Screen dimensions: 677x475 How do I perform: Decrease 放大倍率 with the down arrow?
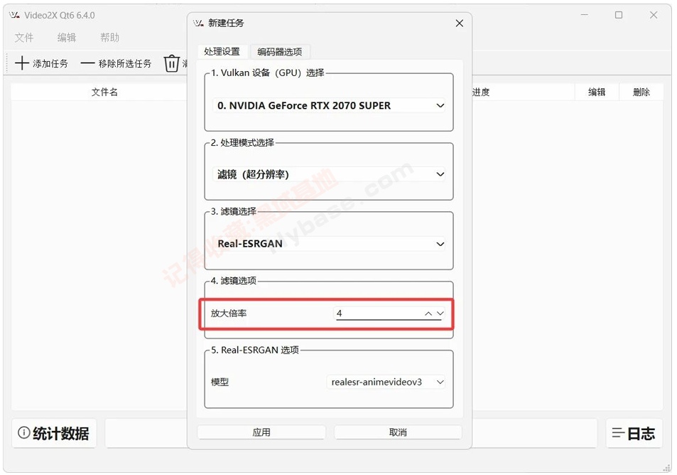point(440,314)
